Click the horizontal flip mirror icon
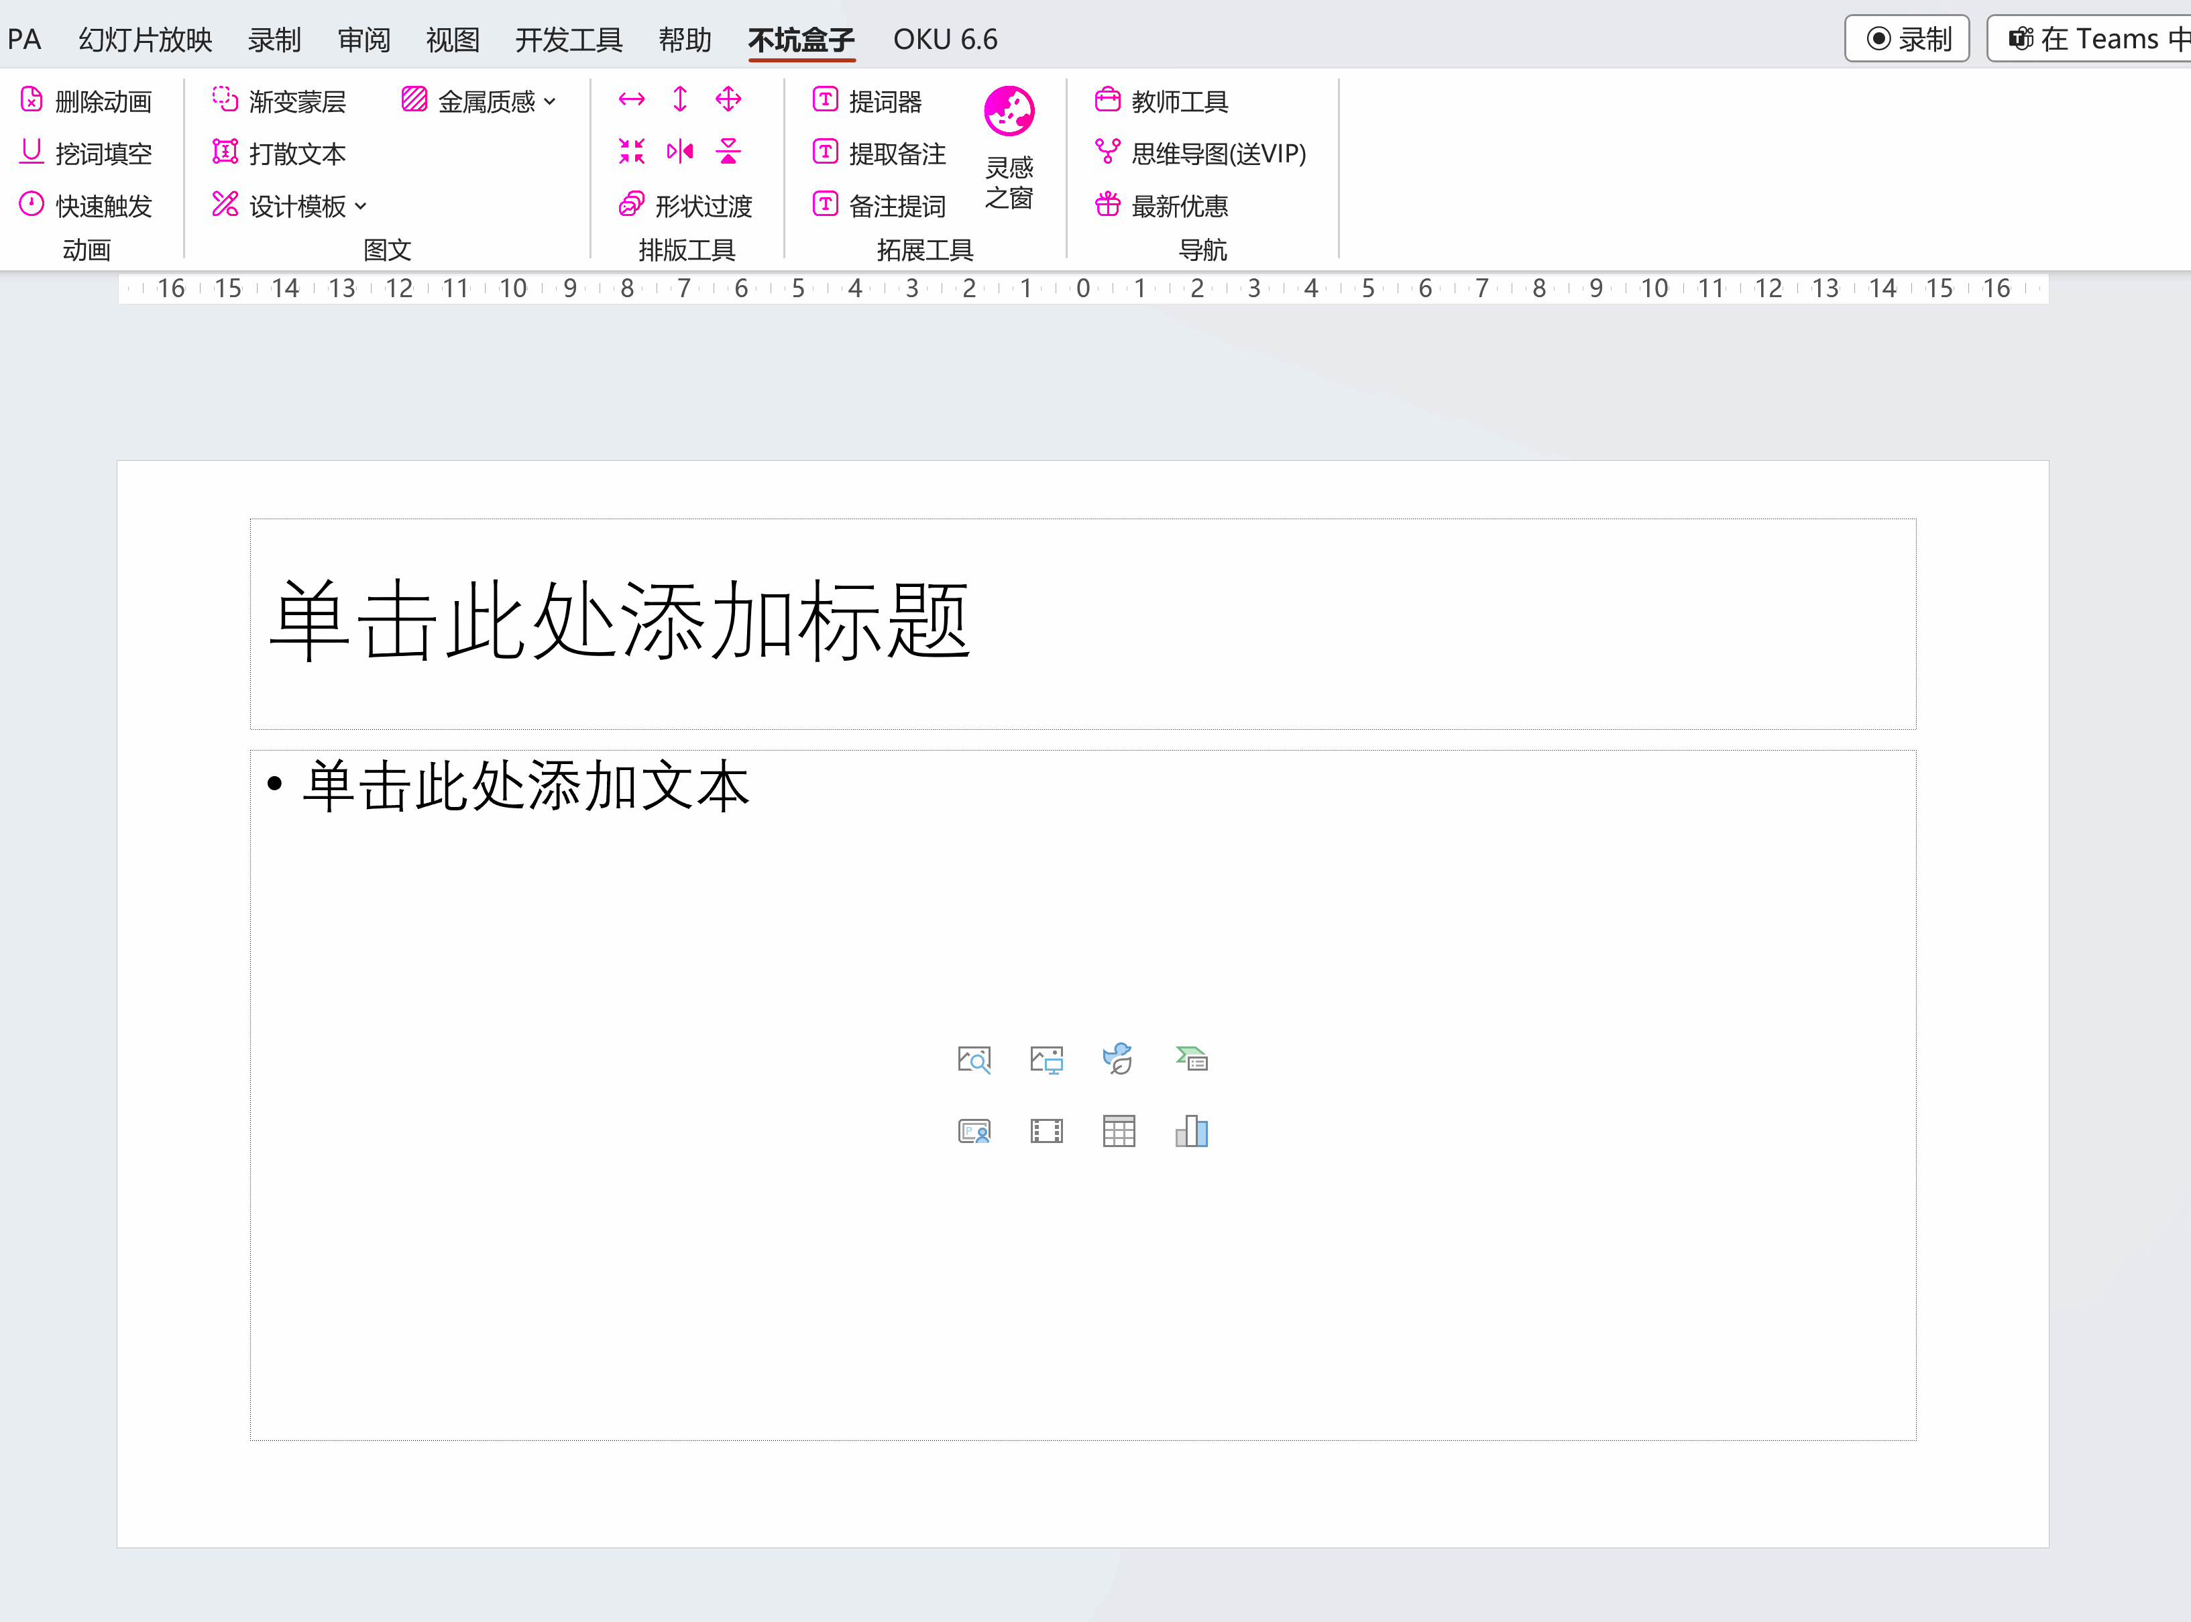 (679, 151)
